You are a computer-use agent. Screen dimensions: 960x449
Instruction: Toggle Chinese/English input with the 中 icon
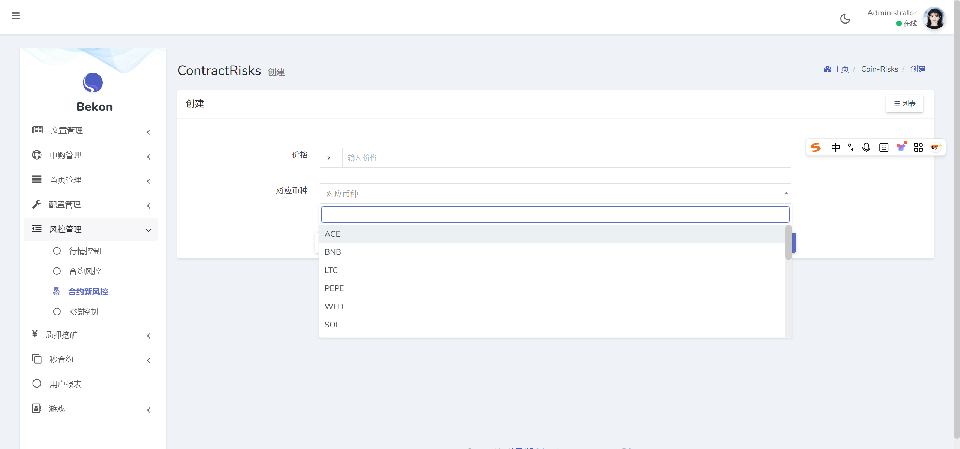point(836,147)
